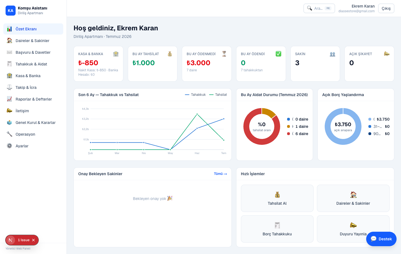
Task: Click the hourglass icon on Bu Ay Ödenmedi card
Action: (x=224, y=54)
